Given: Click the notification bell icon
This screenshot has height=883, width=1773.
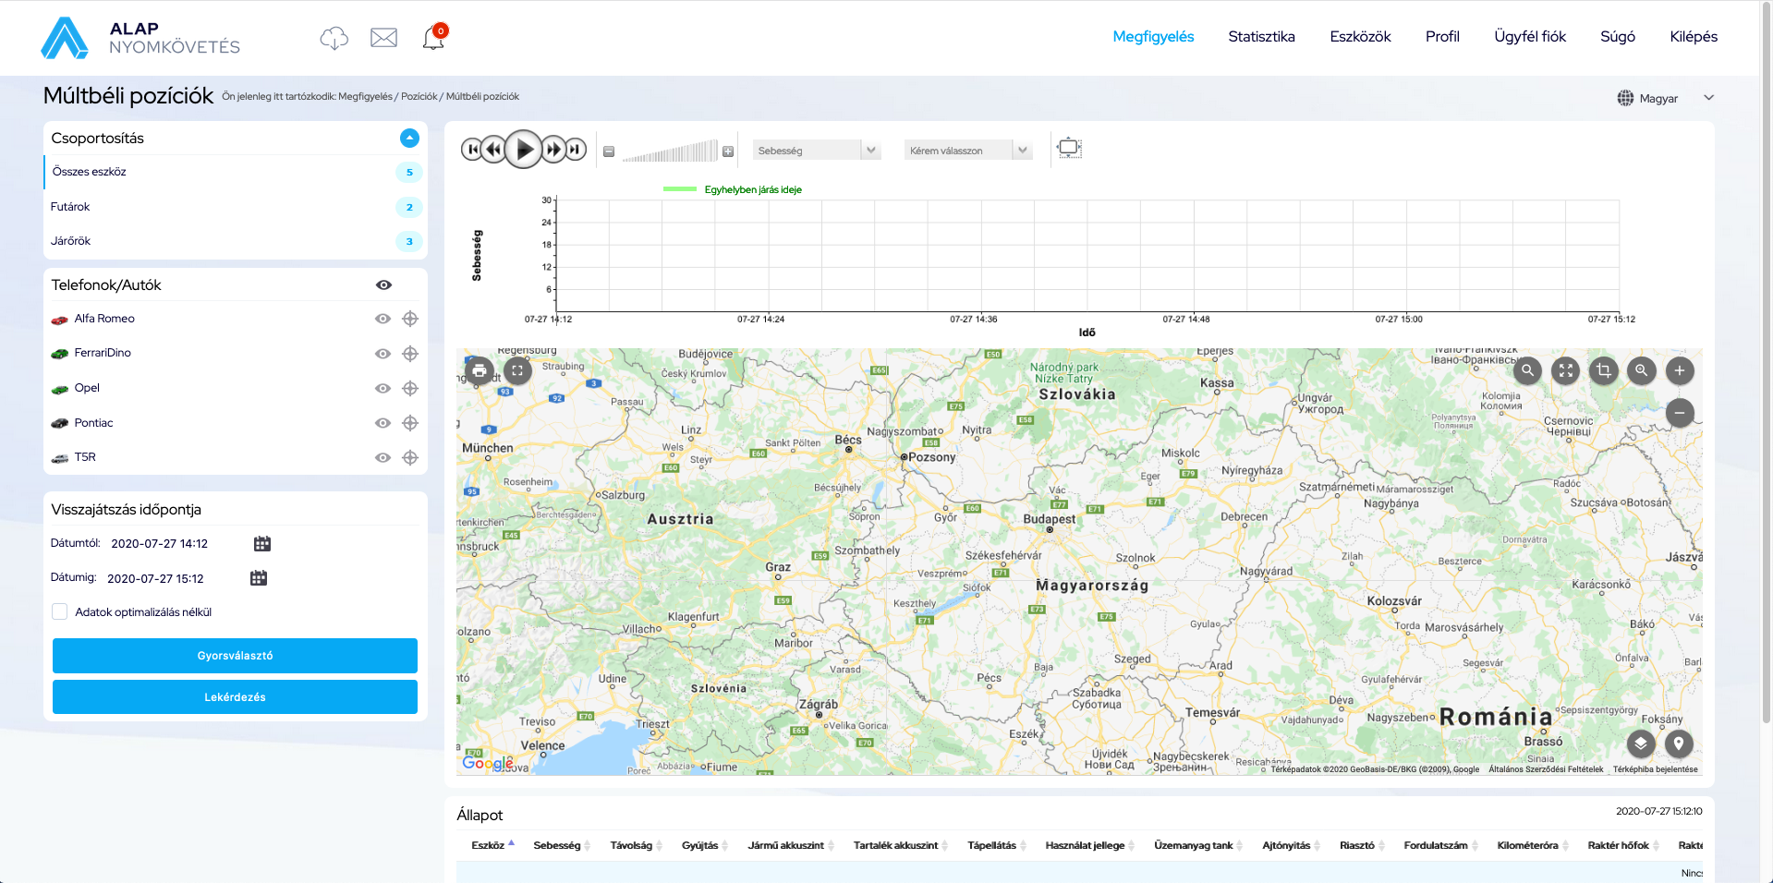Looking at the screenshot, I should (x=432, y=38).
